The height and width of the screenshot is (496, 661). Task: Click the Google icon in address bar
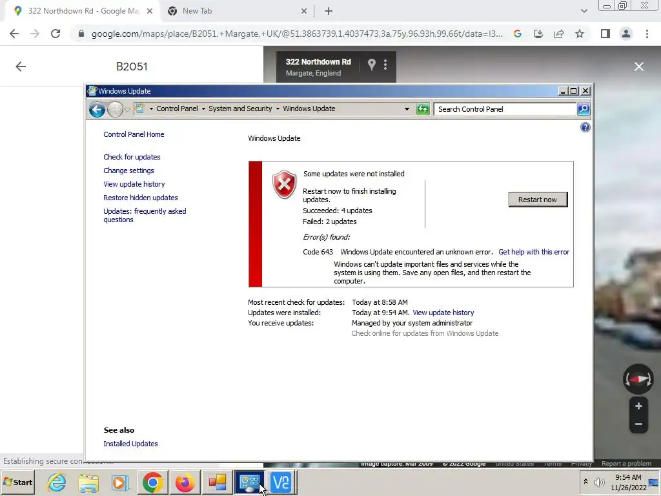point(518,34)
